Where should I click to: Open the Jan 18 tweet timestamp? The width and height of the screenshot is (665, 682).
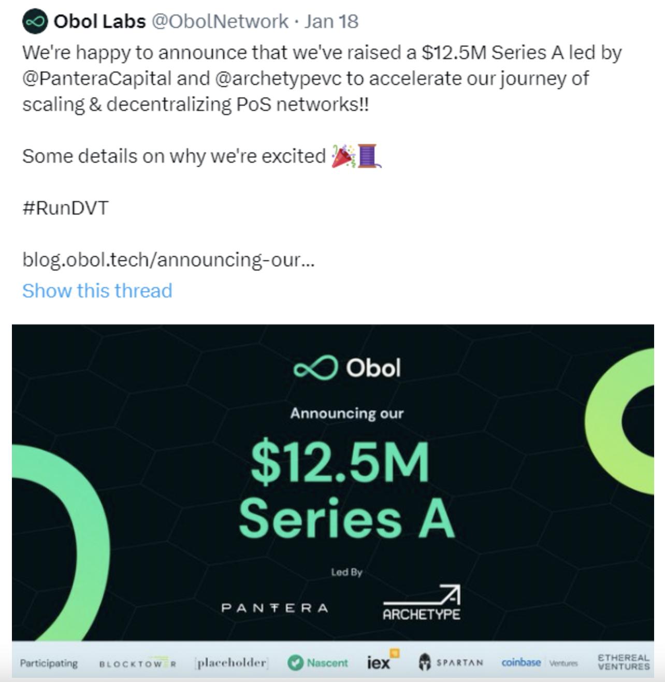[x=331, y=21]
